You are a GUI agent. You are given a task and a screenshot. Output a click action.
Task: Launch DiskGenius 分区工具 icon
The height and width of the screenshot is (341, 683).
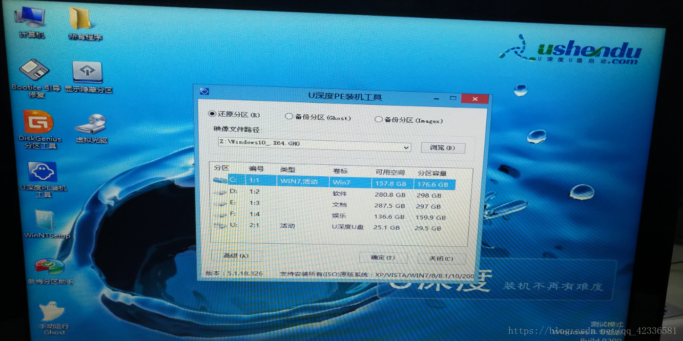[39, 129]
